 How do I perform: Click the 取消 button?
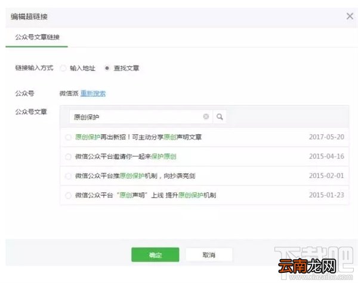coord(209,255)
